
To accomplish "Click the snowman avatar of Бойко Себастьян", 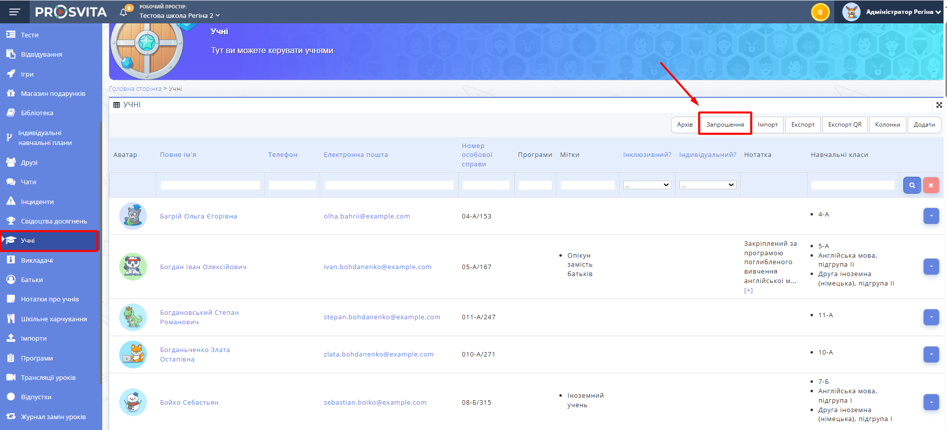I will [133, 402].
